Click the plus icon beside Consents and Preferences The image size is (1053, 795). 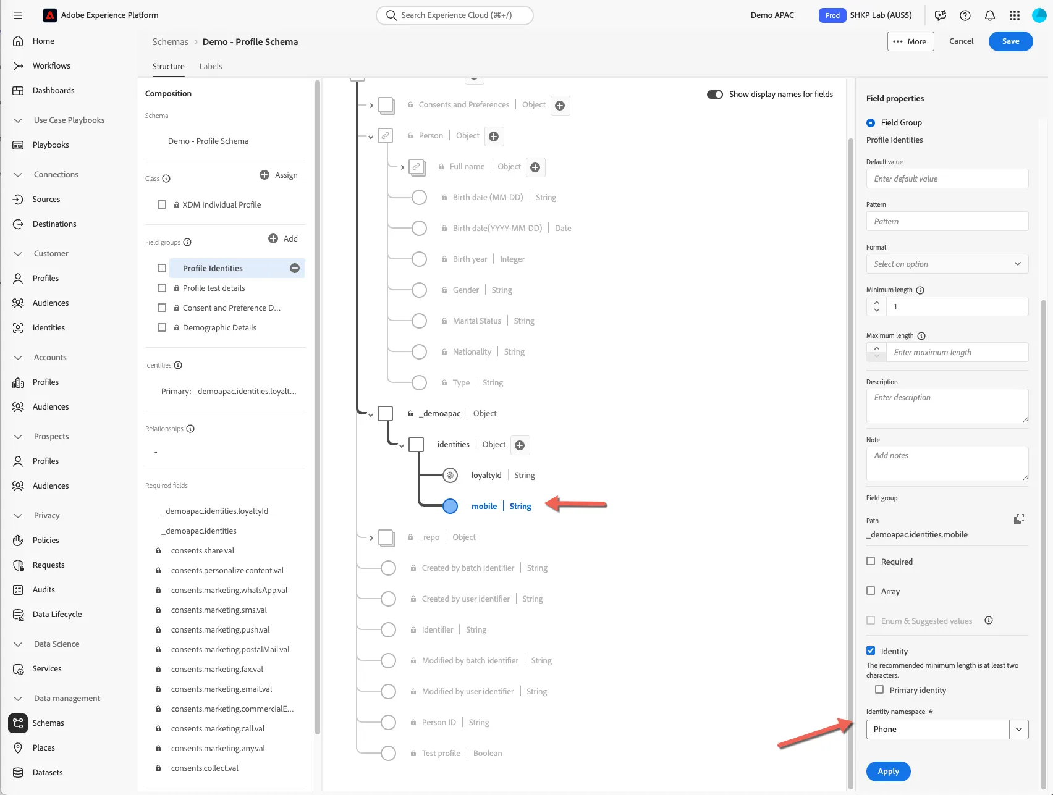click(x=560, y=106)
